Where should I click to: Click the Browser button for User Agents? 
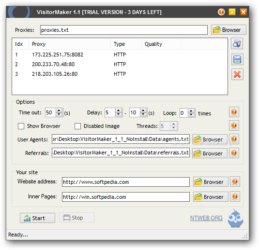point(210,139)
